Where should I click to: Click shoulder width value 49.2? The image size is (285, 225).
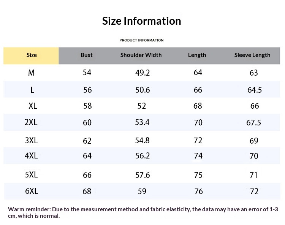pos(142,73)
